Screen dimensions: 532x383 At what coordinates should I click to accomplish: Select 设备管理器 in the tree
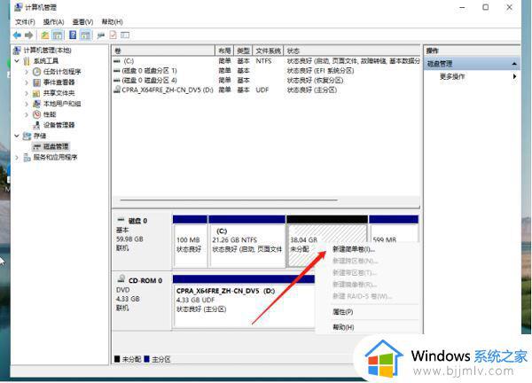[59, 125]
